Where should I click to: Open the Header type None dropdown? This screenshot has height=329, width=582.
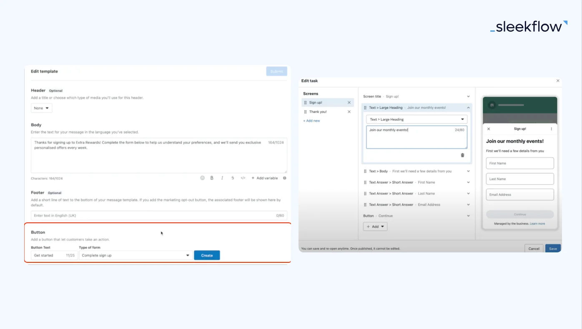tap(42, 108)
